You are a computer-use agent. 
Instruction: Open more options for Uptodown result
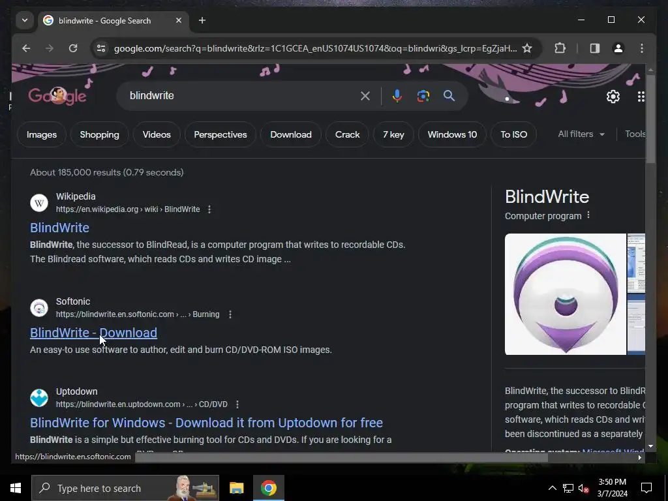click(237, 404)
